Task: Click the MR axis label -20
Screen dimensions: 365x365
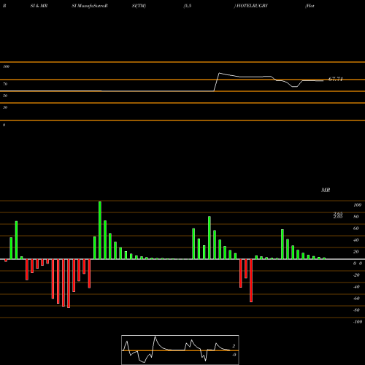Action: [x=356, y=275]
